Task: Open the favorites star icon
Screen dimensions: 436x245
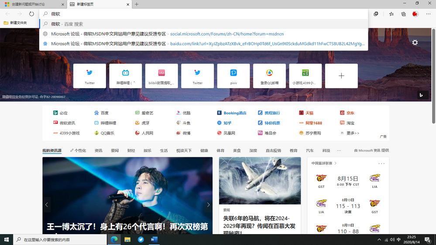Action: click(391, 14)
